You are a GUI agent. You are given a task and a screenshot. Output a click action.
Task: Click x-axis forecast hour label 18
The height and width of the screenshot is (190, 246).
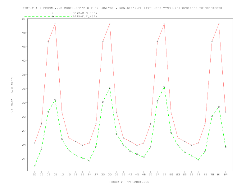[75, 174]
